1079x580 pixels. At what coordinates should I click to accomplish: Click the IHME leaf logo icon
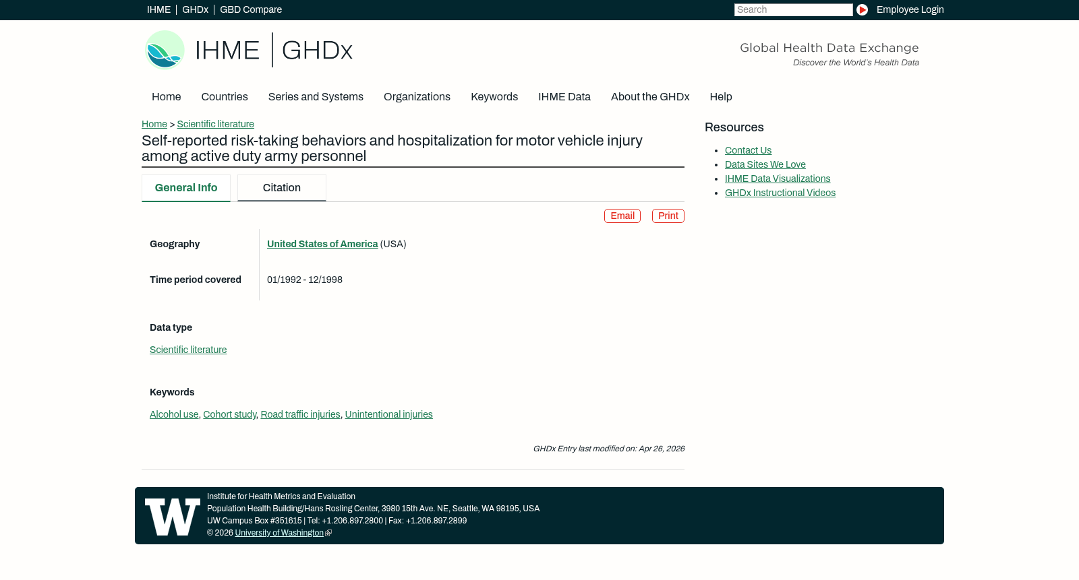coord(165,50)
